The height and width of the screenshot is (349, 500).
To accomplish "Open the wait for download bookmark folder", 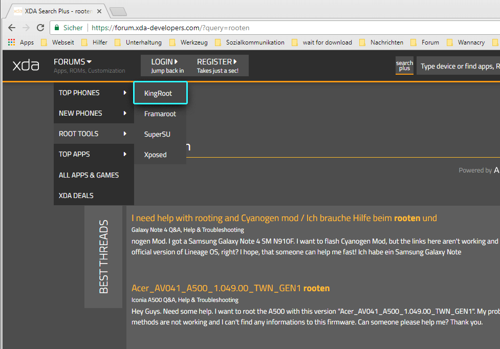I will click(322, 42).
